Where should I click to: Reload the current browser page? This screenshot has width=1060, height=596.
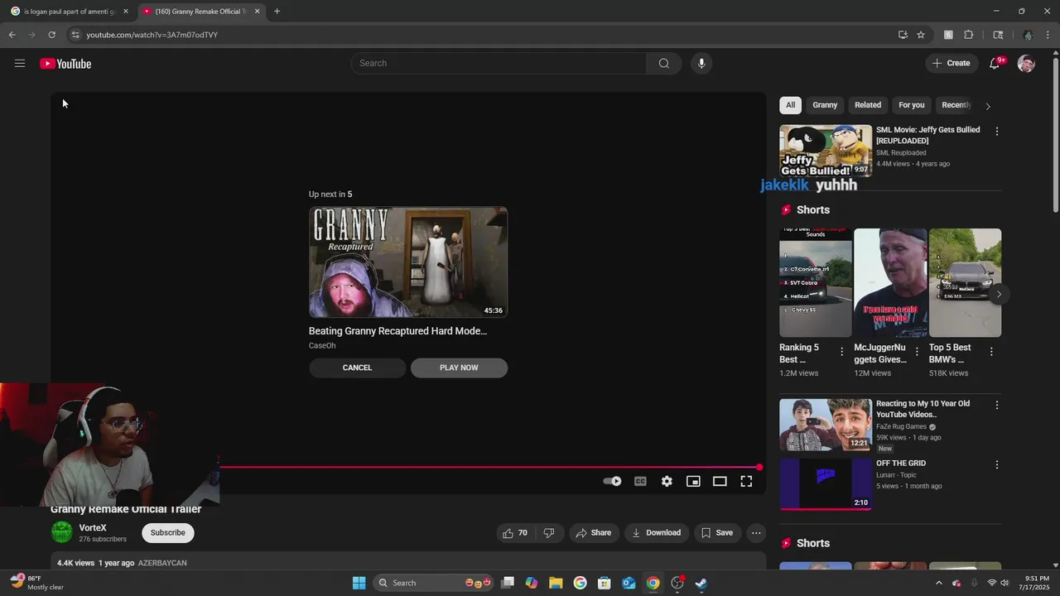click(x=51, y=35)
